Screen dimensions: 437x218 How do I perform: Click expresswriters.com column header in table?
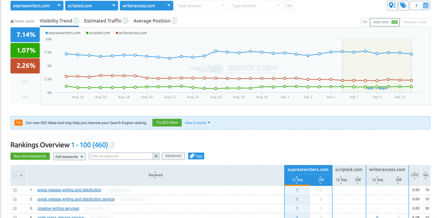pos(308,170)
